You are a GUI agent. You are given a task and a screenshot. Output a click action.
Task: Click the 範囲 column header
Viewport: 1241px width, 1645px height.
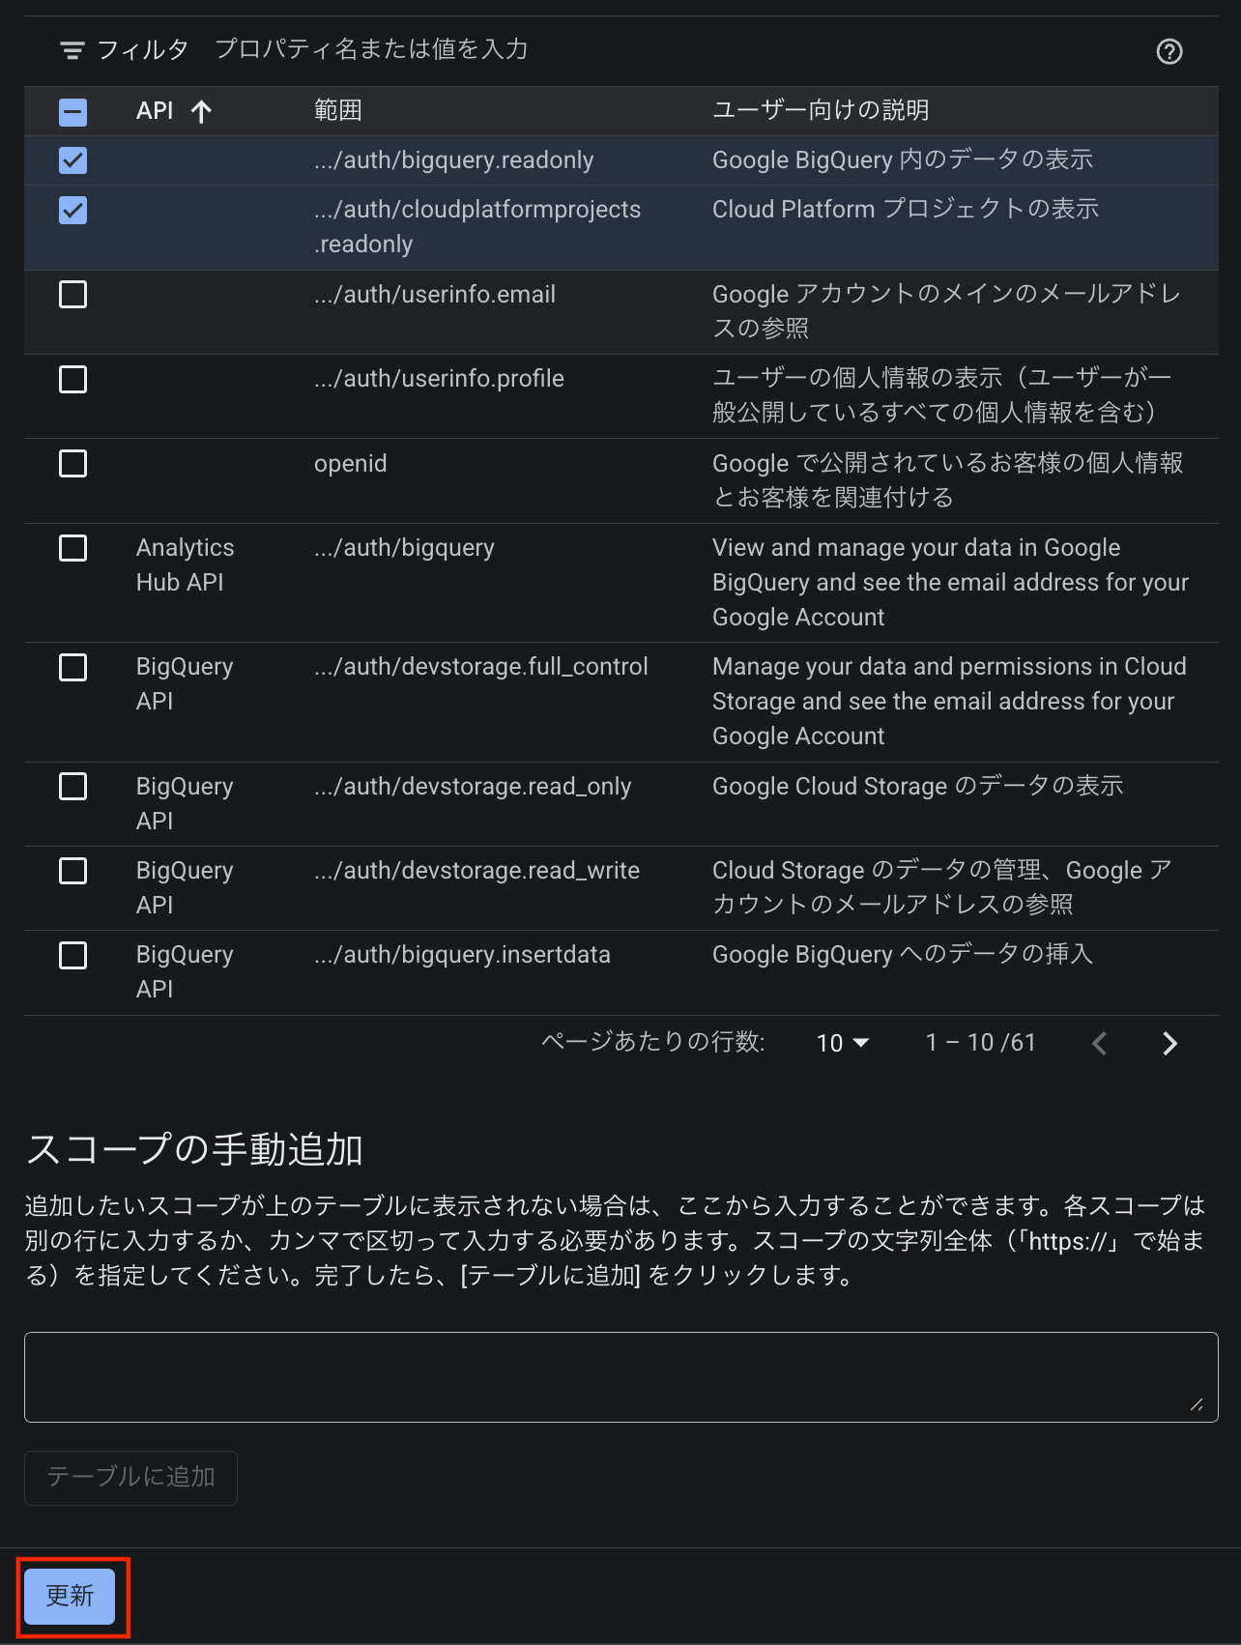[337, 110]
